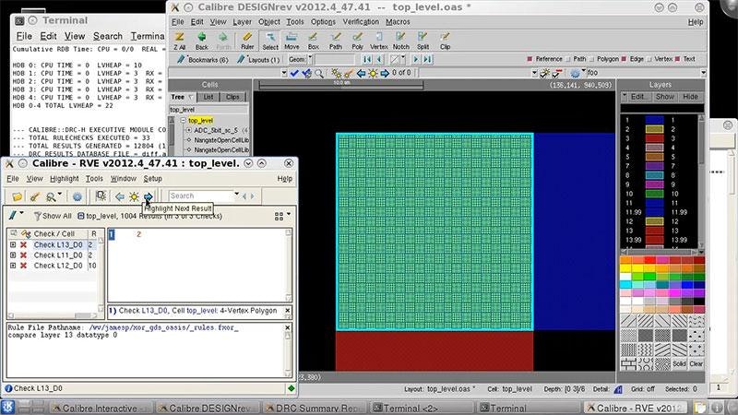738x415 pixels.
Task: Pick the Box drawing tool
Action: click(314, 41)
